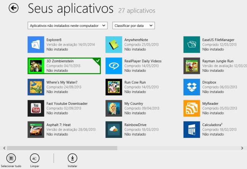Click the RealPlayer Daily Videos icon
The height and width of the screenshot is (169, 247).
pyautogui.click(x=114, y=66)
